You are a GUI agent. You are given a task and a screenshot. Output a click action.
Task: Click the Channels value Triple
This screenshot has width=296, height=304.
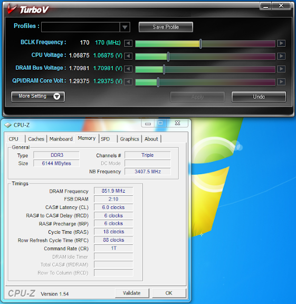tap(148, 155)
